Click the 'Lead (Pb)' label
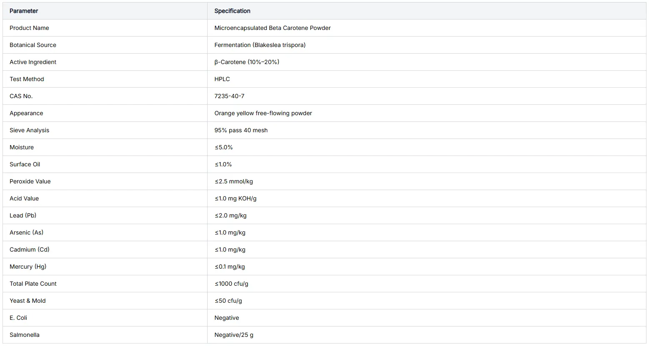The image size is (649, 346). (23, 215)
